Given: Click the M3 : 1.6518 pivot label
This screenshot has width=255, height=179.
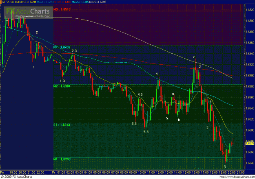Looking at the screenshot, I should coord(62,9).
